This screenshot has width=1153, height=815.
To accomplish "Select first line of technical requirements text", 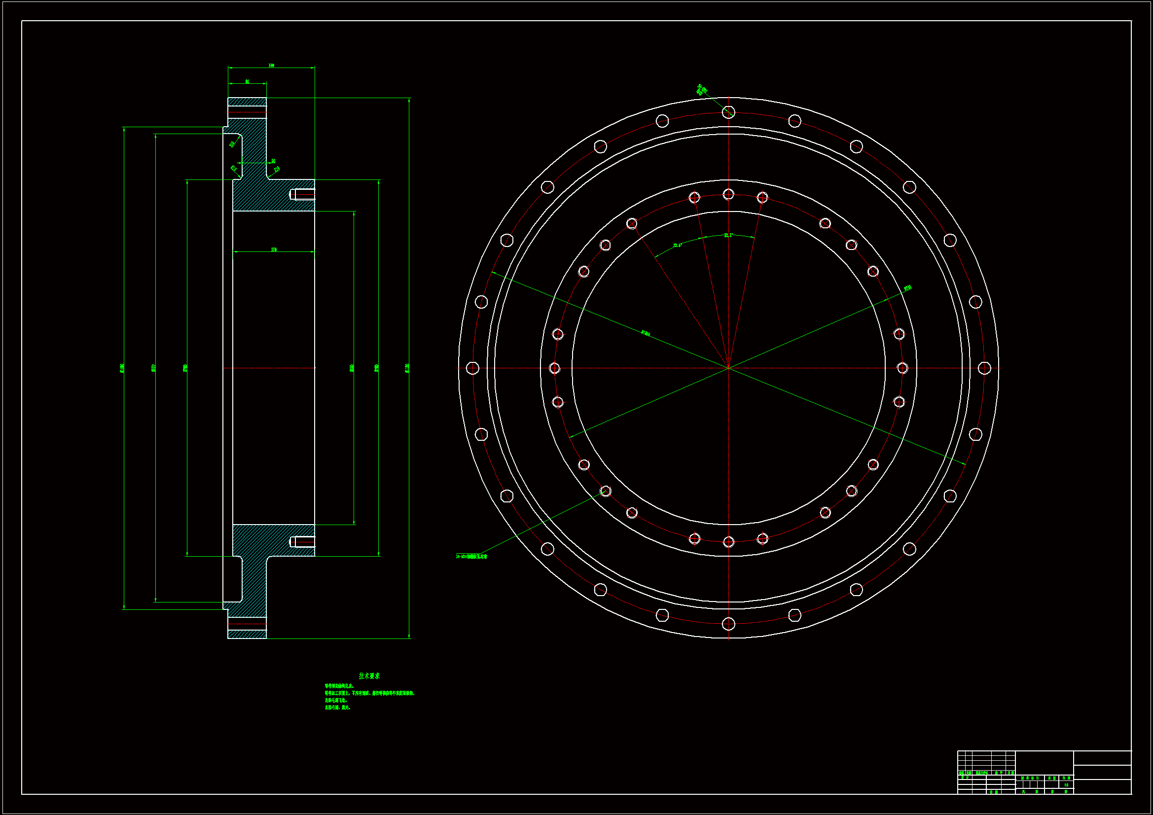I will (x=339, y=686).
